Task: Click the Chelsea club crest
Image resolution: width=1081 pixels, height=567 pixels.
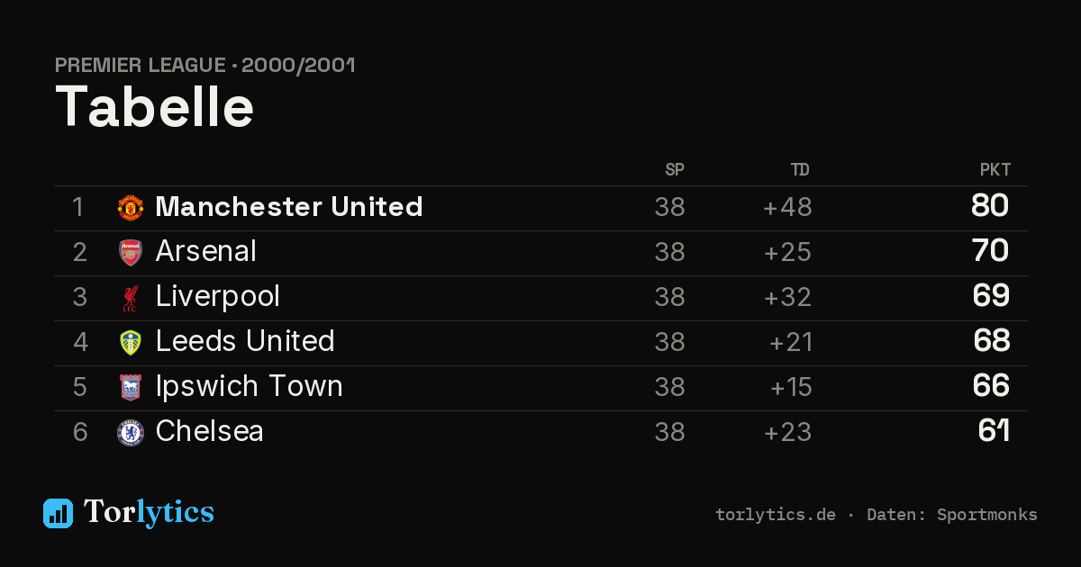Action: (131, 433)
